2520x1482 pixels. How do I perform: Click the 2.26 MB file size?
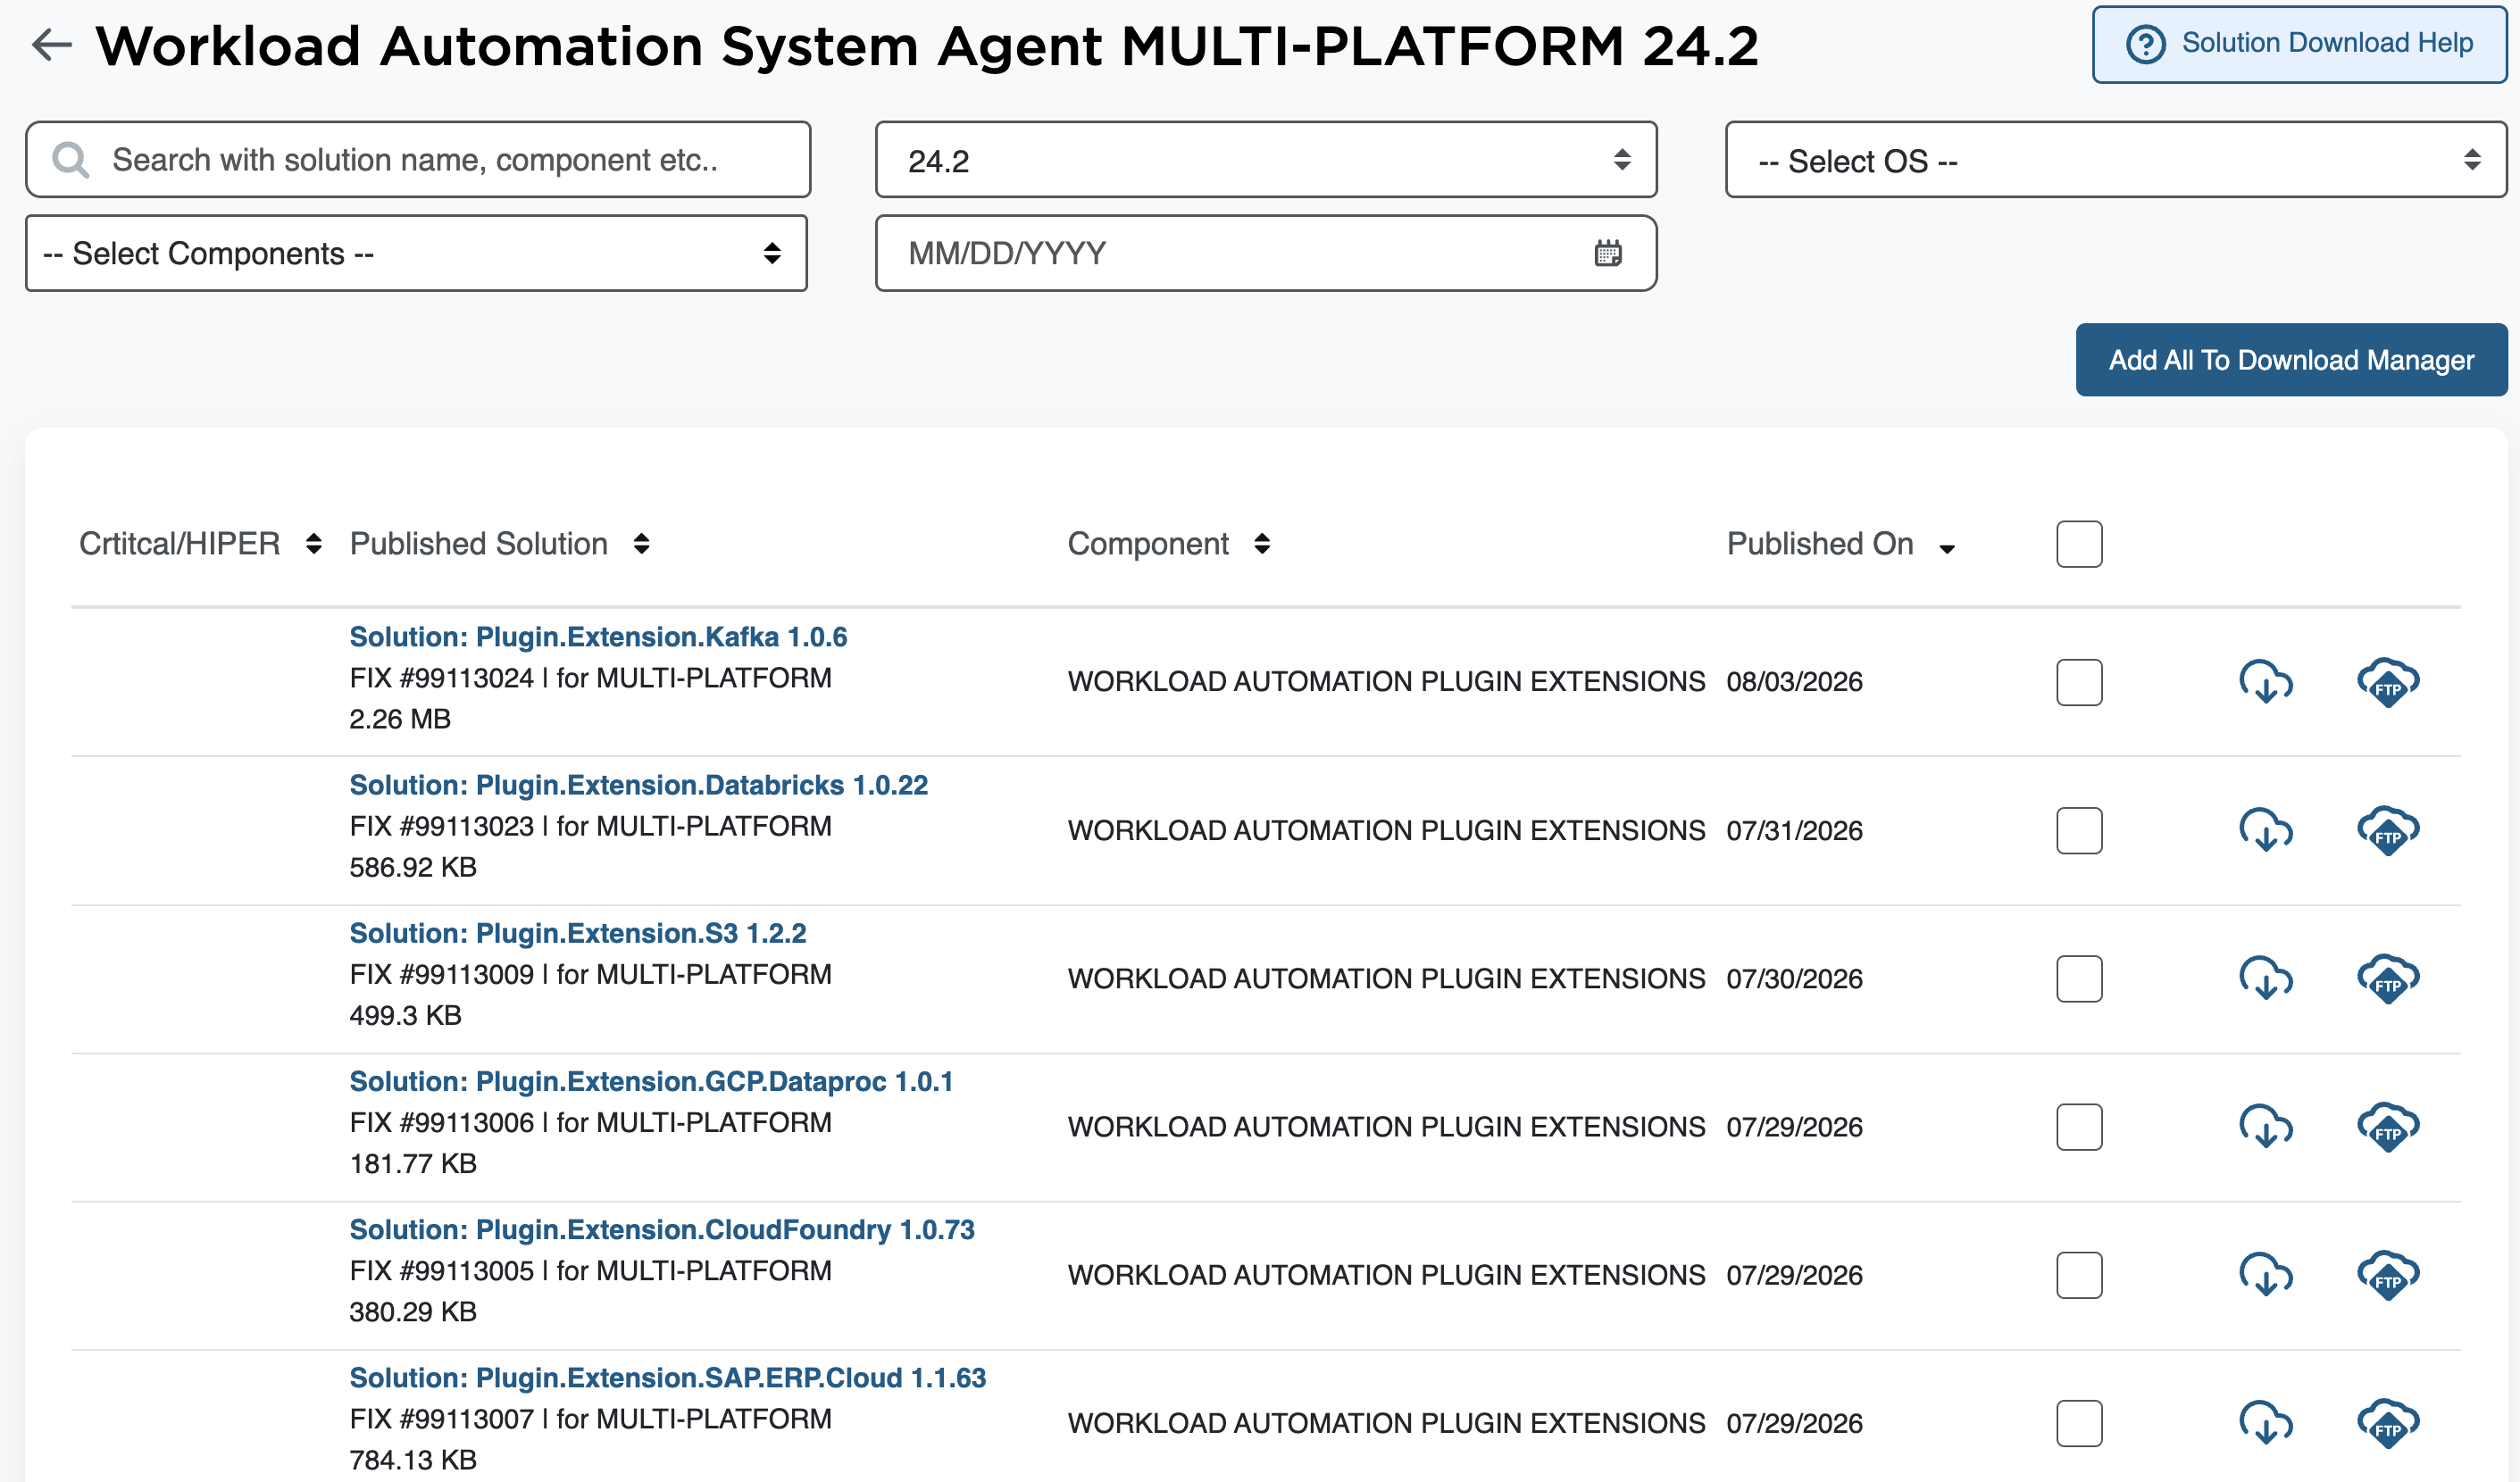click(400, 719)
